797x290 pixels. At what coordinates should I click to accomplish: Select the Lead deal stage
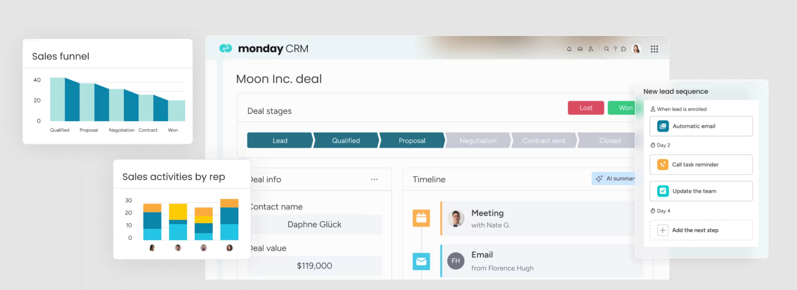pyautogui.click(x=280, y=140)
